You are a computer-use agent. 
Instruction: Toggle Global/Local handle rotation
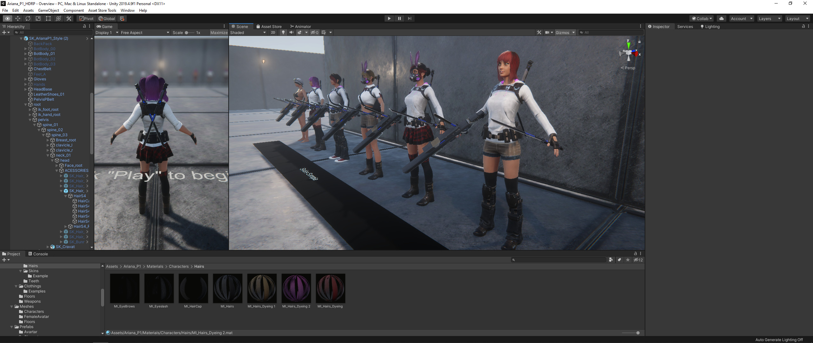click(107, 18)
